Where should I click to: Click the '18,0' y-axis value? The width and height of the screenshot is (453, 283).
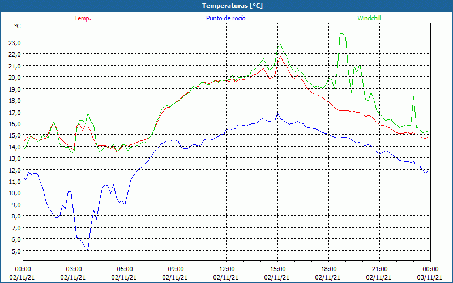[x=15, y=101]
